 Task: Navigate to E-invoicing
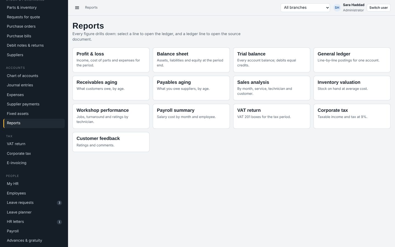[x=34, y=163]
